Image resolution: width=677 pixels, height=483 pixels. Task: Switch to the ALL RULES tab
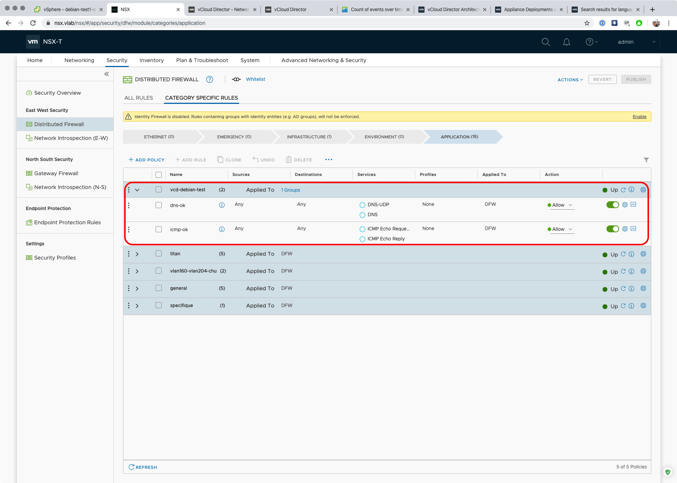139,98
